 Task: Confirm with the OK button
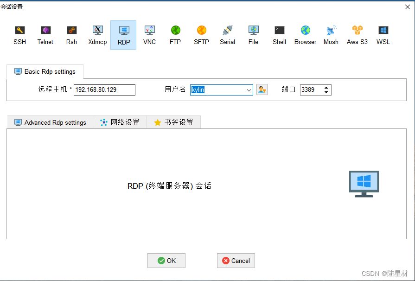click(166, 261)
